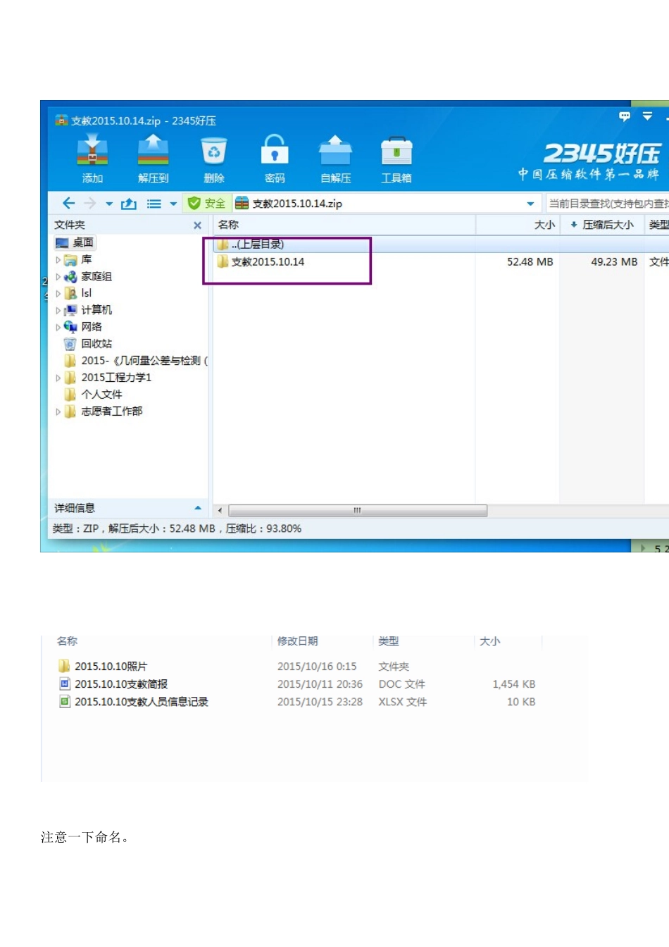Select 计算机 in the folder tree
The height and width of the screenshot is (947, 669).
point(88,310)
